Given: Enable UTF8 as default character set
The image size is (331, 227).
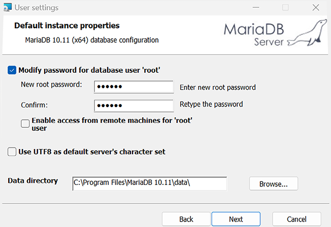Looking at the screenshot, I should (12, 152).
